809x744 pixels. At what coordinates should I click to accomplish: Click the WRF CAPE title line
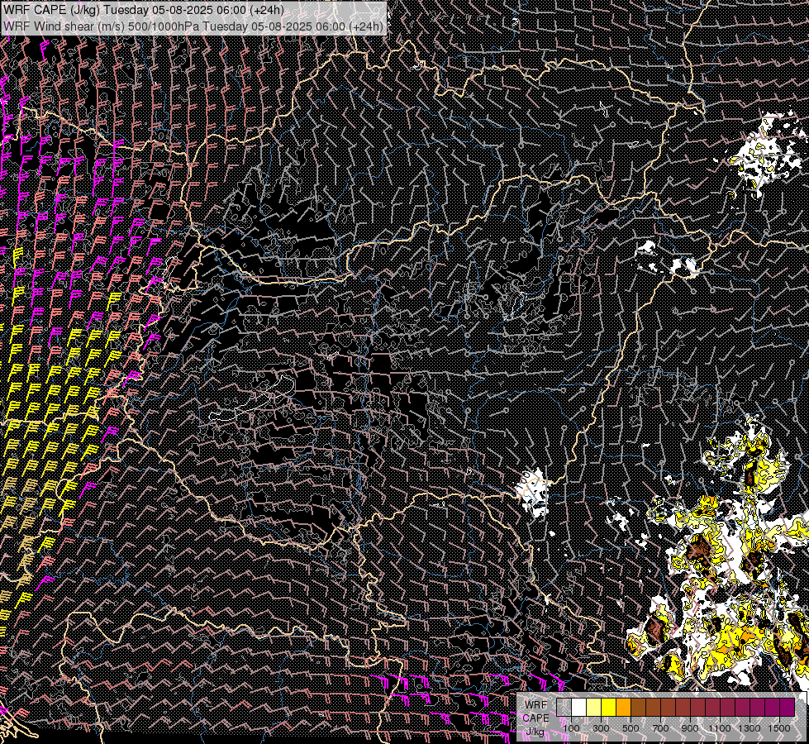pos(144,9)
